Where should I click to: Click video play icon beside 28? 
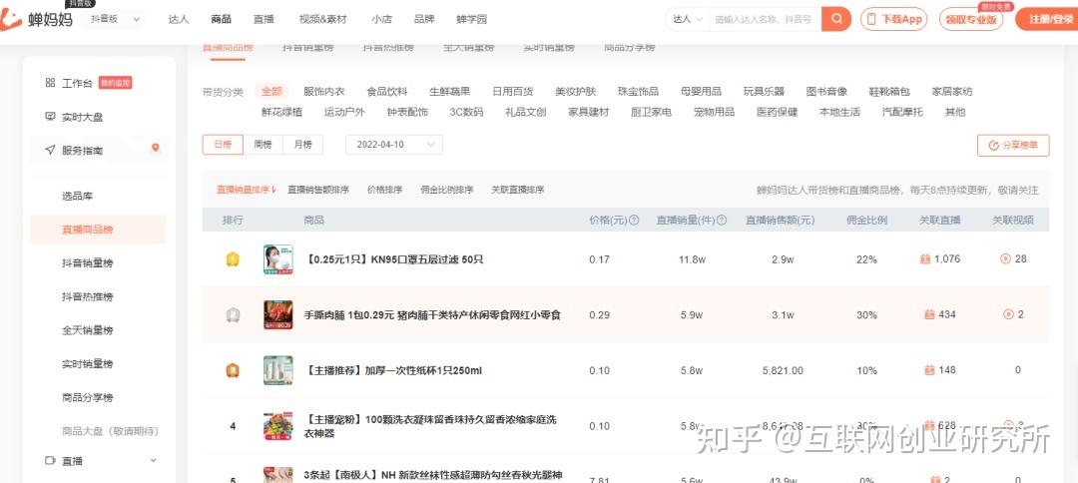point(1006,259)
